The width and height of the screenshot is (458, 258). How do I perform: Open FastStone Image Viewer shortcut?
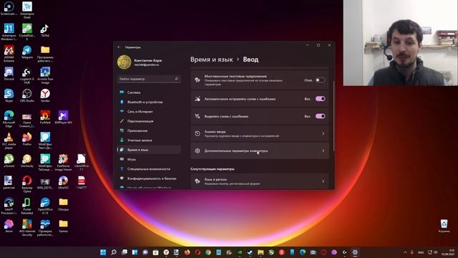click(x=63, y=163)
